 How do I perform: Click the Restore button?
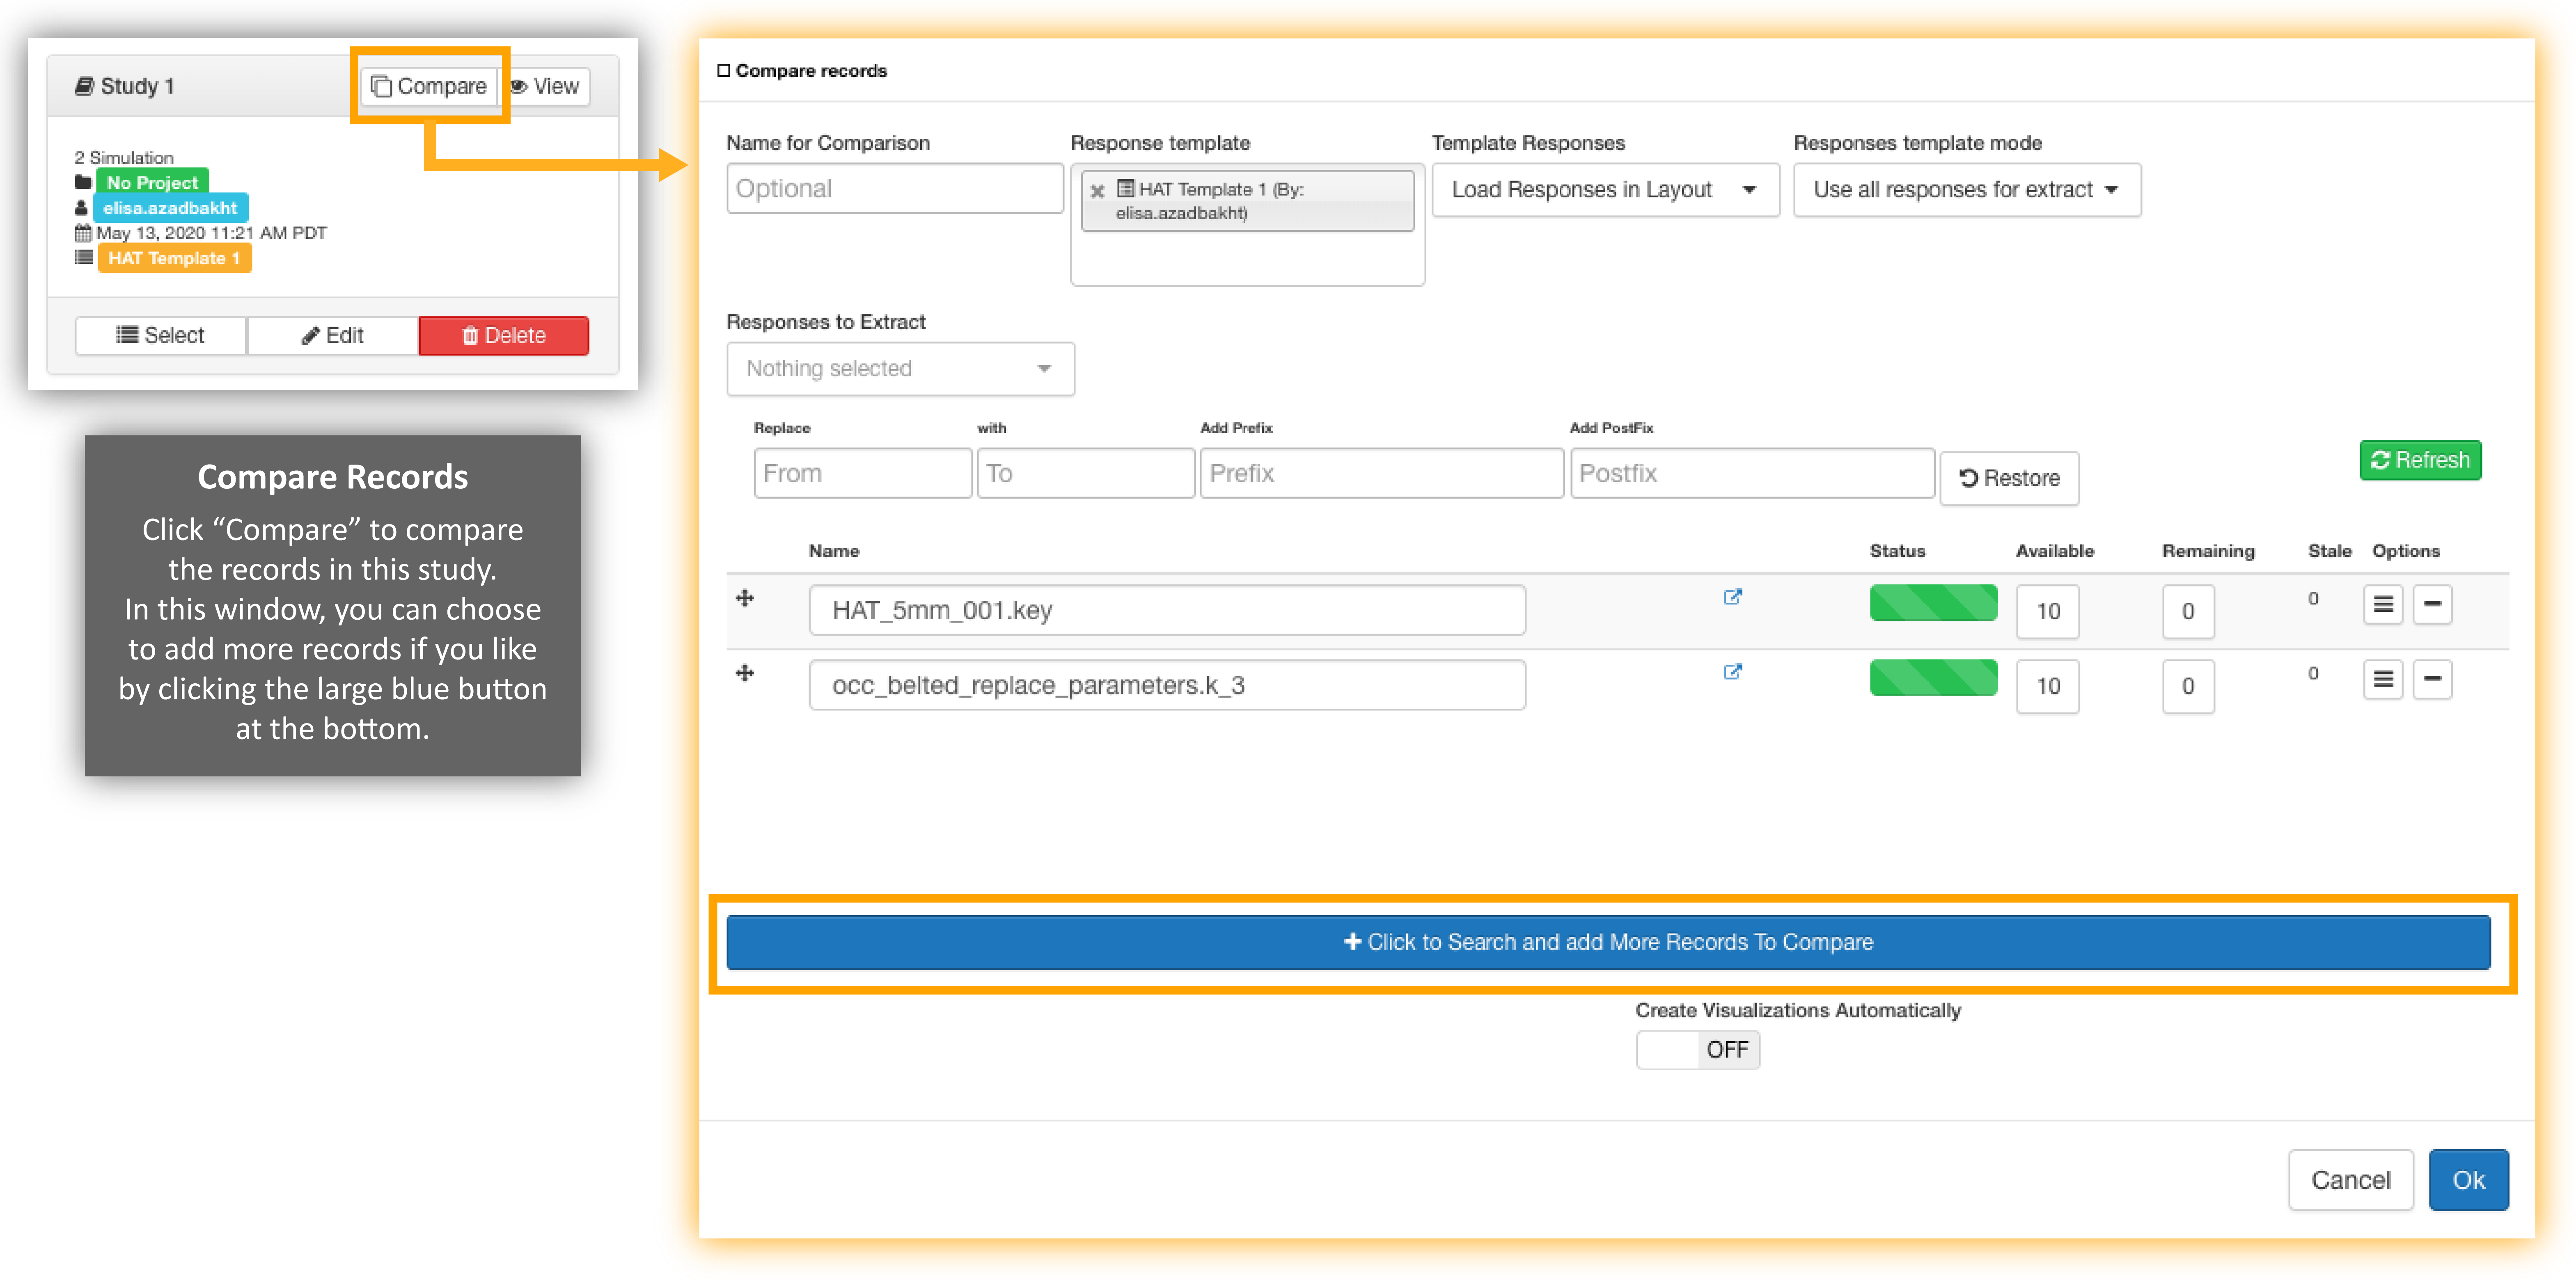pos(2009,478)
